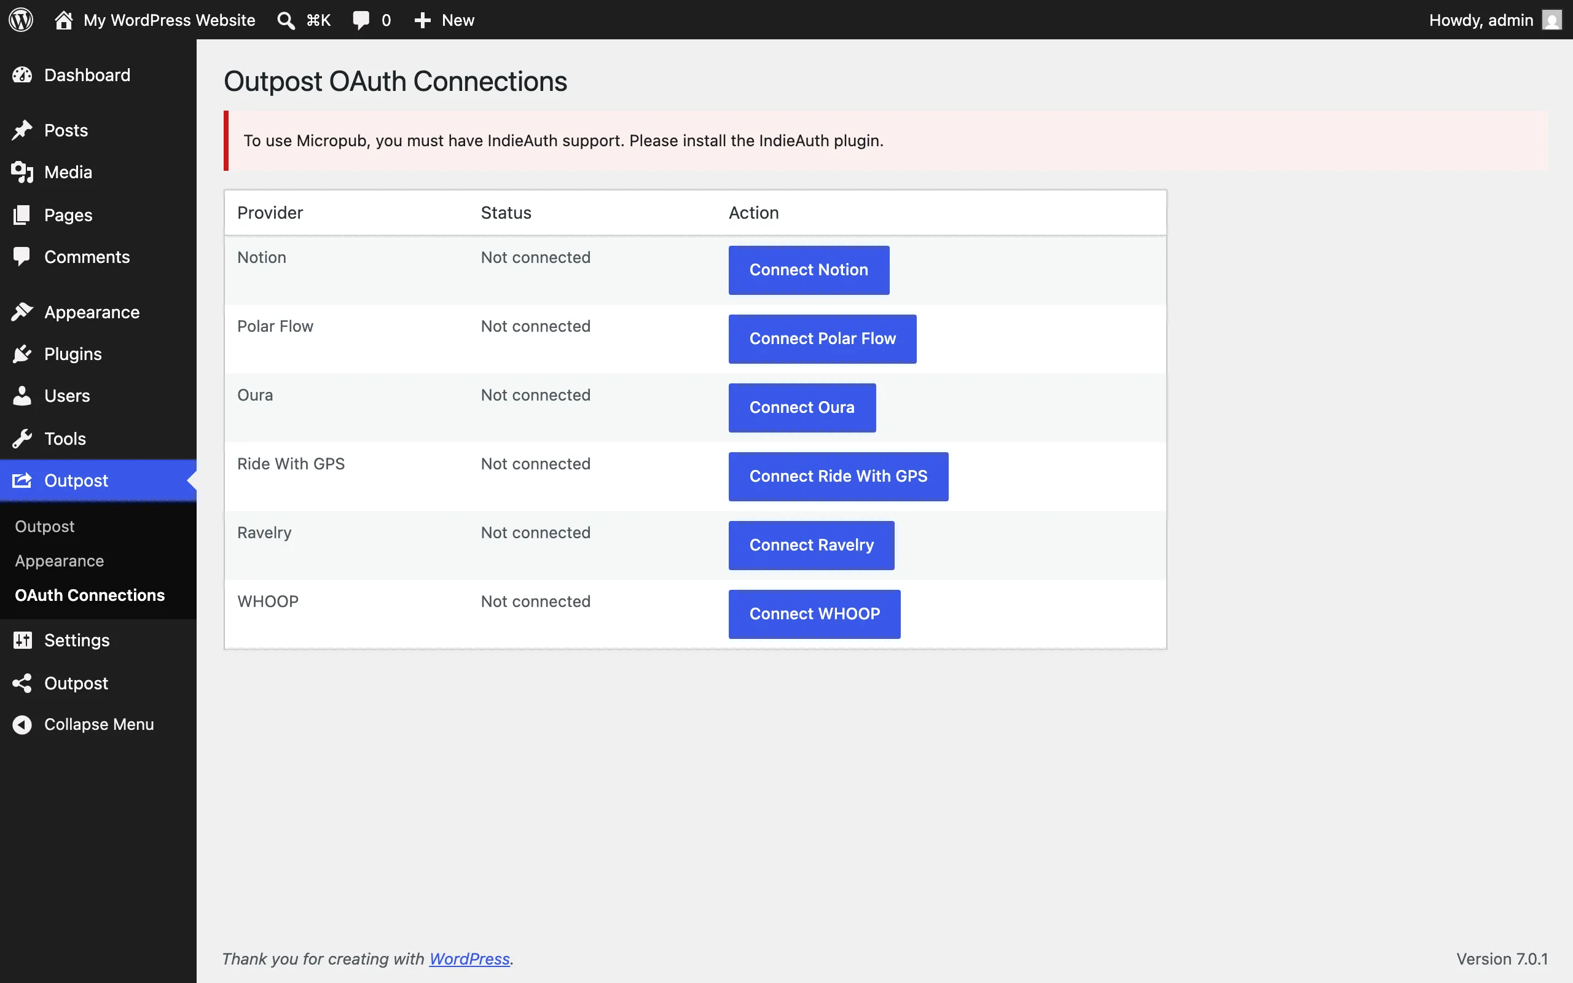1573x983 pixels.
Task: Select the highlighted Outpost menu item
Action: (98, 480)
